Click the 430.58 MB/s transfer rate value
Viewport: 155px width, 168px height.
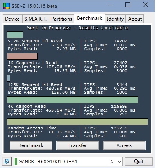pos(61,89)
